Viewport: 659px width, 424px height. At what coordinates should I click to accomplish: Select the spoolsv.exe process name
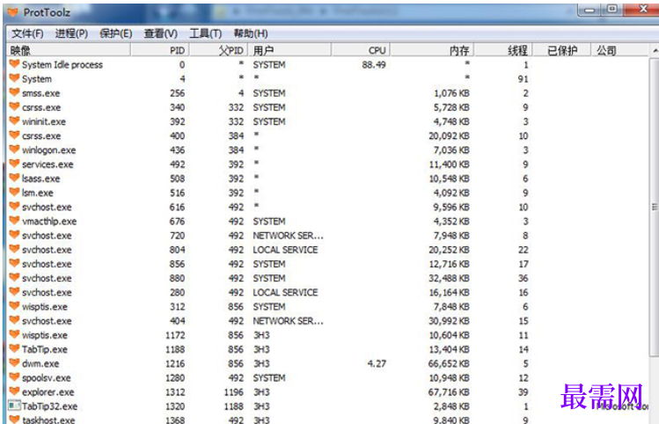47,378
